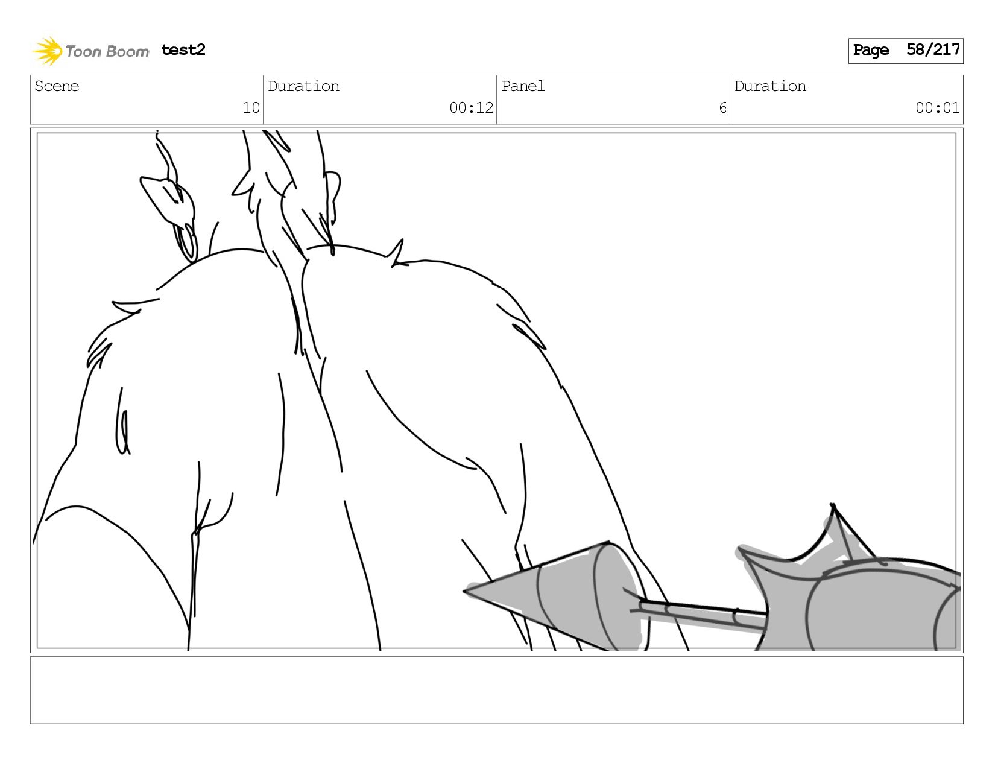Click the 'Panel' header label
Screen dimensions: 995x769
523,86
